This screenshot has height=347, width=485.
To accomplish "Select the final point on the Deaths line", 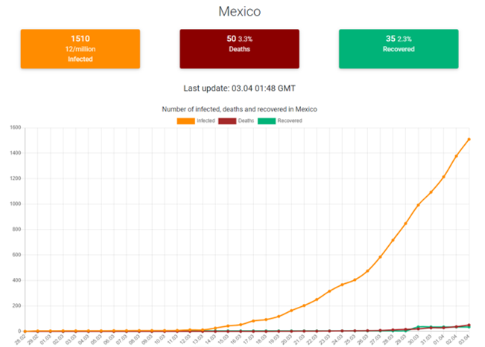I will point(469,325).
